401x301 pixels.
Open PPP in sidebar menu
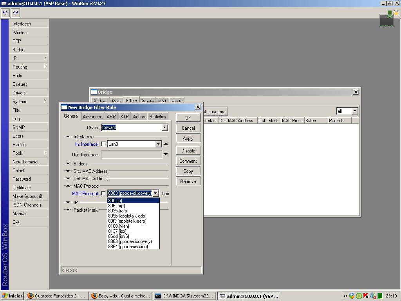coord(29,41)
